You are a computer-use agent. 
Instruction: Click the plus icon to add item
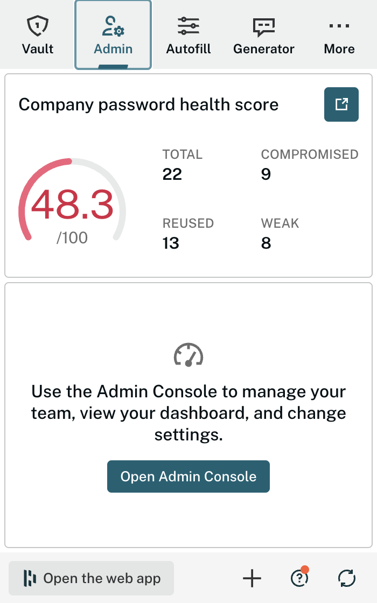click(252, 578)
